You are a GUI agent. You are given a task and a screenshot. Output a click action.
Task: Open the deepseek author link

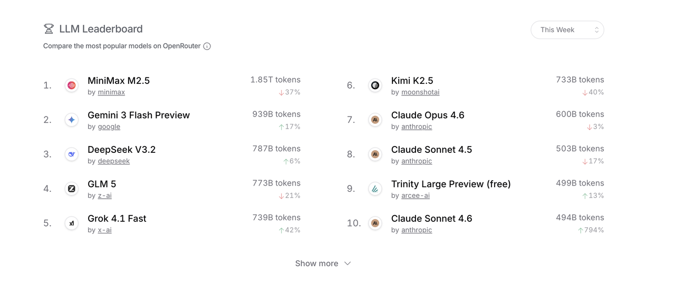click(x=113, y=161)
